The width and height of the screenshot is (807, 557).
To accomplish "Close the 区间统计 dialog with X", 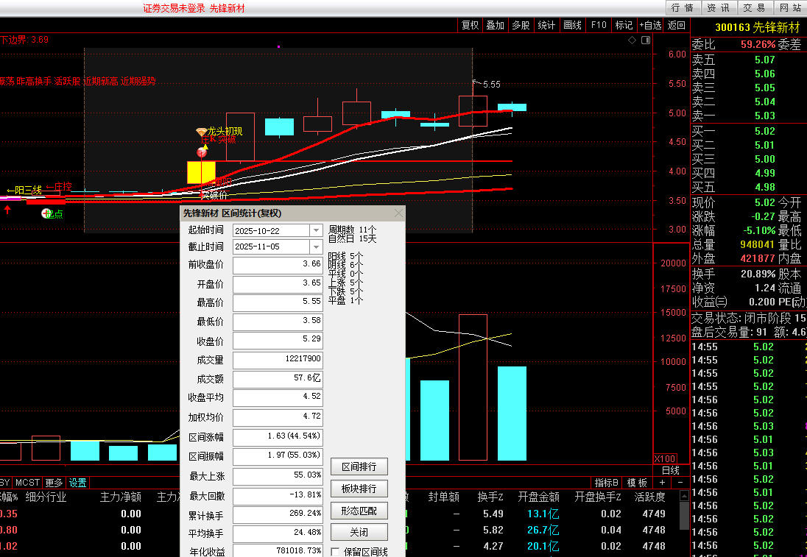I will tap(398, 213).
